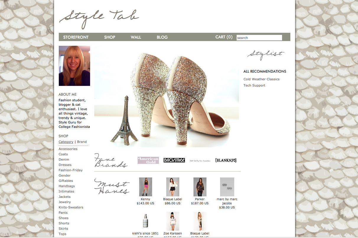This screenshot has height=238, width=358.
Task: Click the kiehl's since 1851 name
Action: coord(145,233)
